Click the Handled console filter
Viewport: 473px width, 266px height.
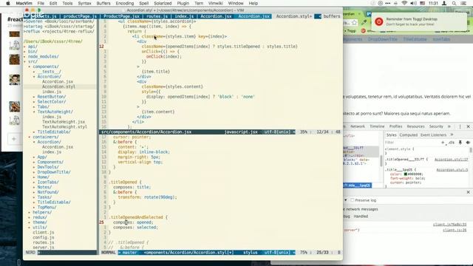[x=361, y=216]
